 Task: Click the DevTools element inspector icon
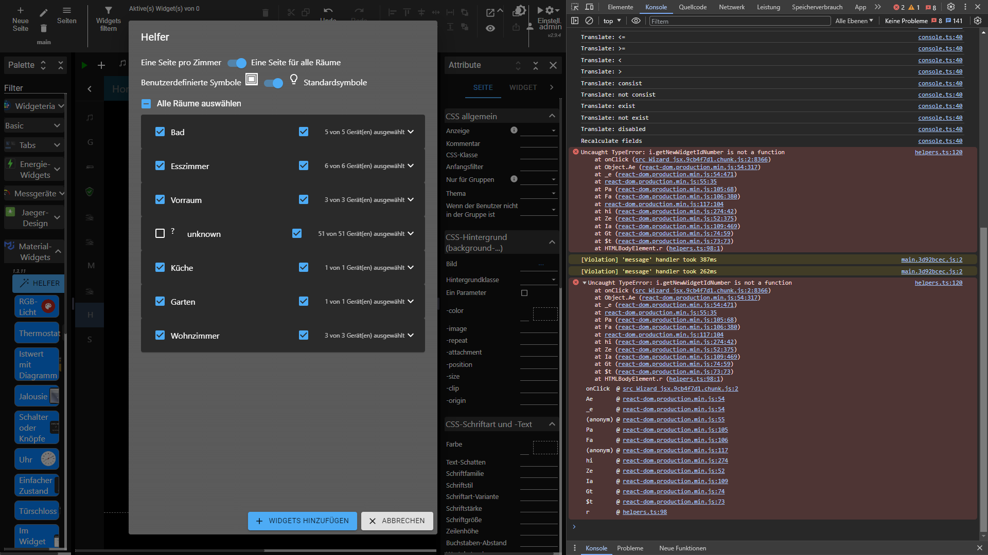click(575, 7)
